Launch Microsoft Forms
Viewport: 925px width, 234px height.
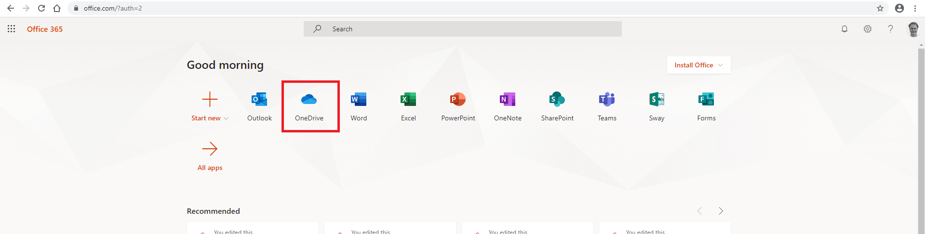tap(706, 106)
